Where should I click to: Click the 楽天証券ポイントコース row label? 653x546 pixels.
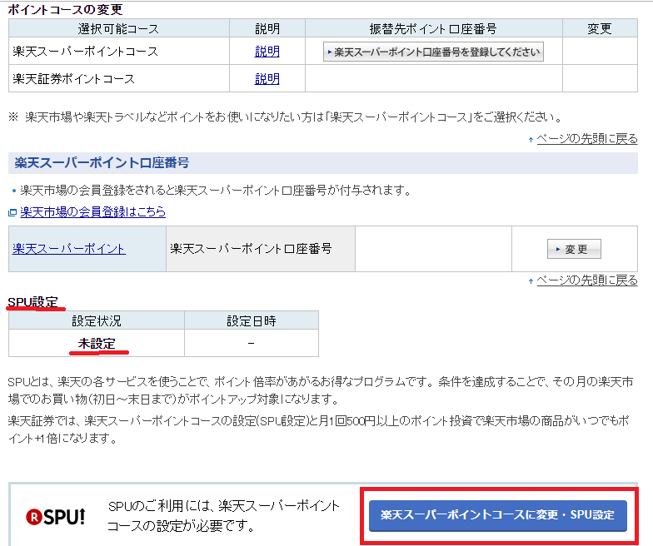[73, 78]
